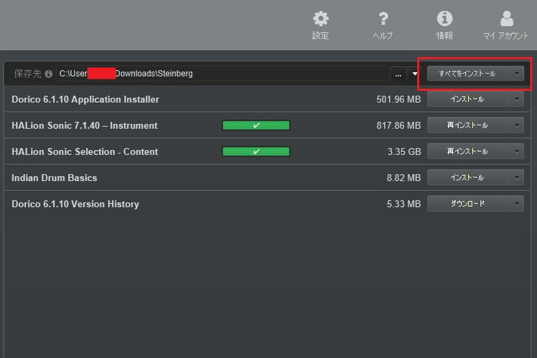Click the info icon beside the save location label

[x=48, y=74]
